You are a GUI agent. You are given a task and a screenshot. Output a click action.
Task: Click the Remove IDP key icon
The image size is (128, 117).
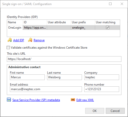click(30, 40)
